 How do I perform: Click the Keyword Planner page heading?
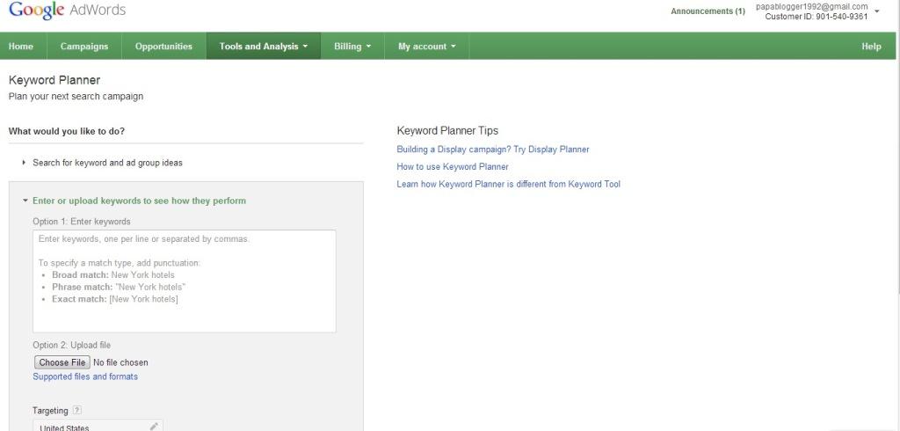click(x=54, y=80)
